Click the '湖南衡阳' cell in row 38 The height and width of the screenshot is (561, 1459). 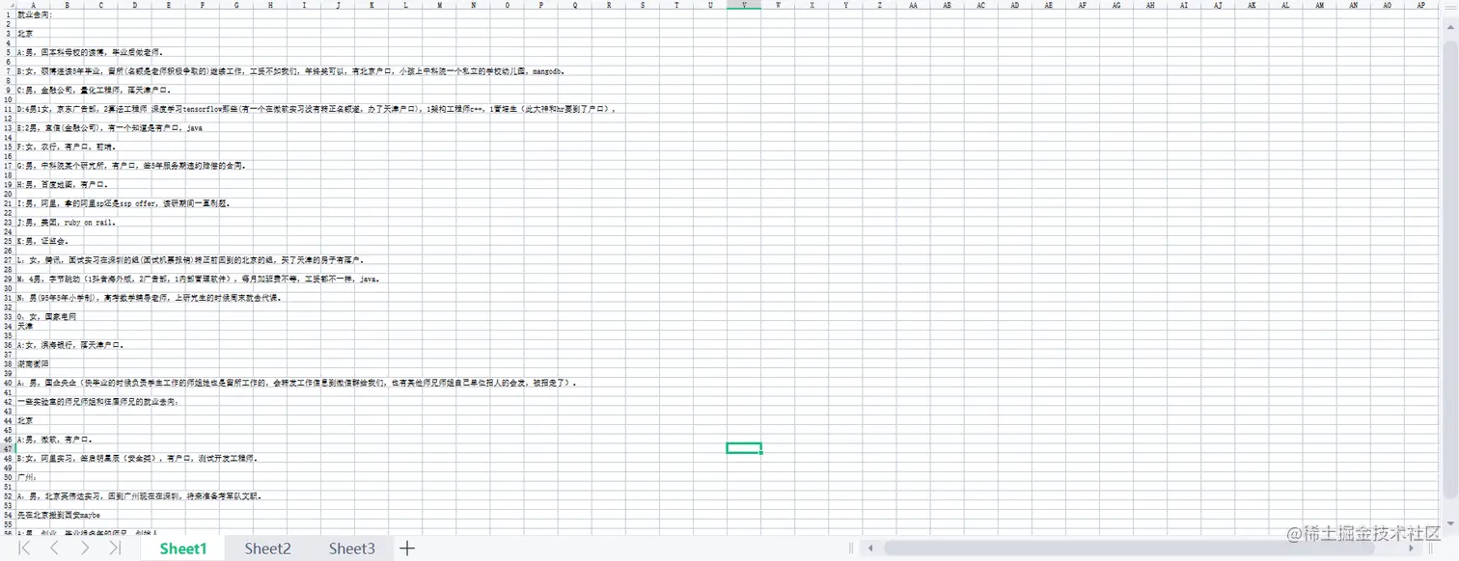coord(33,363)
